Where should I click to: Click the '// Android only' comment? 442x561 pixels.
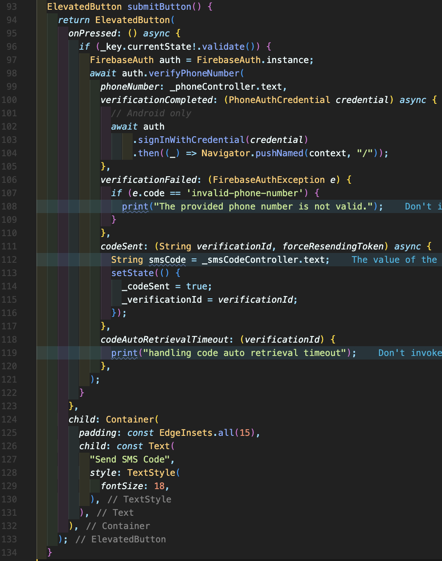coord(151,113)
